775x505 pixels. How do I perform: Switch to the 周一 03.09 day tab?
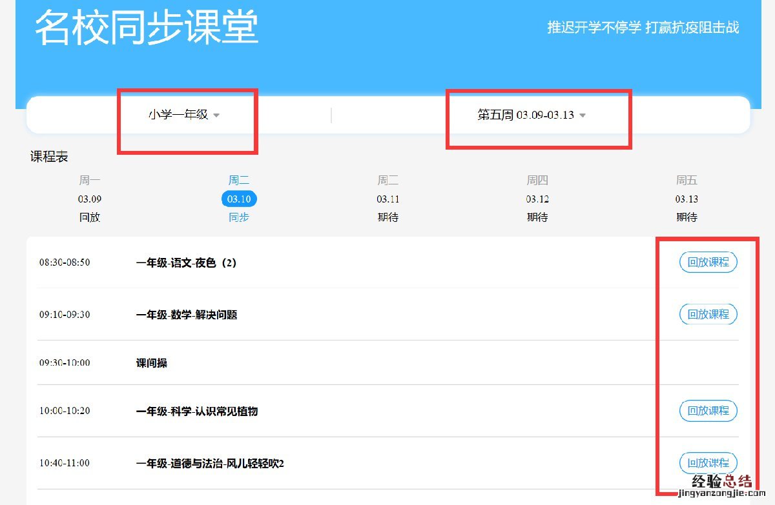(90, 199)
